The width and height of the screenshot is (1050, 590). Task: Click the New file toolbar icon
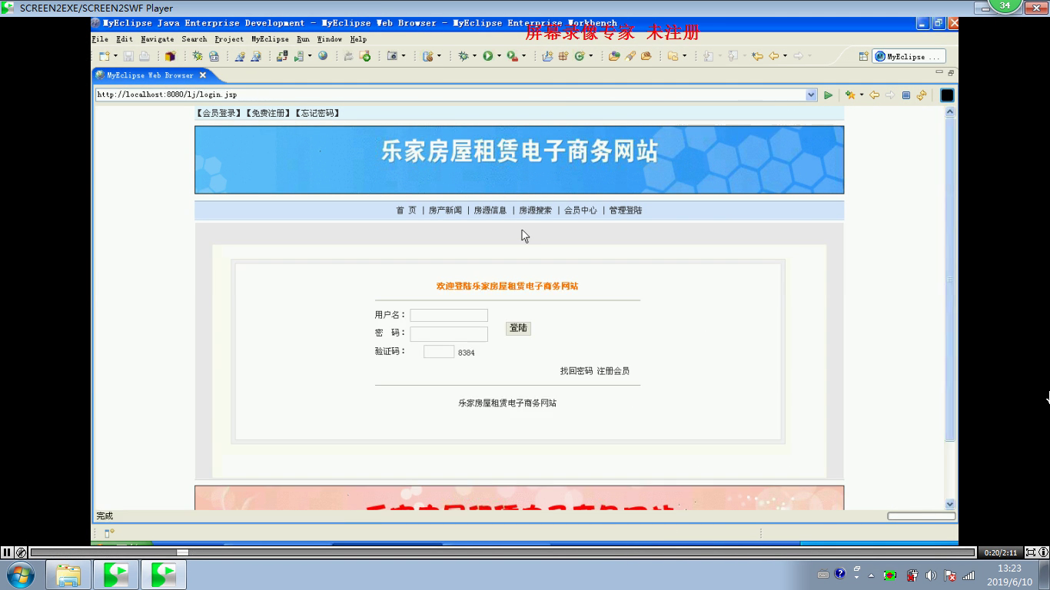[x=104, y=56]
